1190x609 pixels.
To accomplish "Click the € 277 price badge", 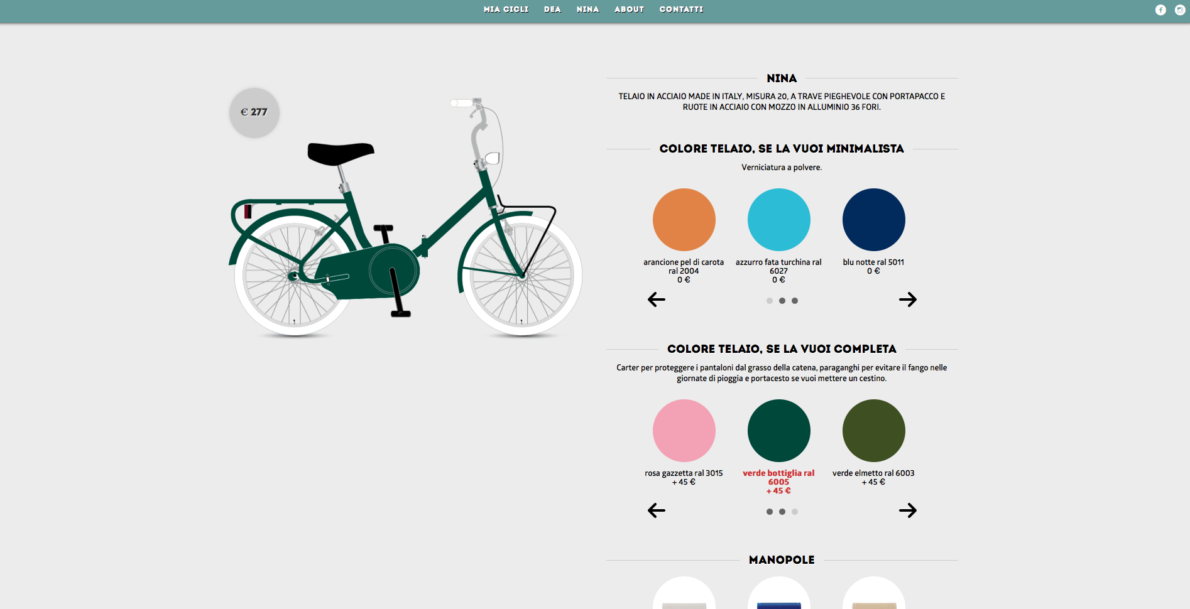I will pos(254,112).
